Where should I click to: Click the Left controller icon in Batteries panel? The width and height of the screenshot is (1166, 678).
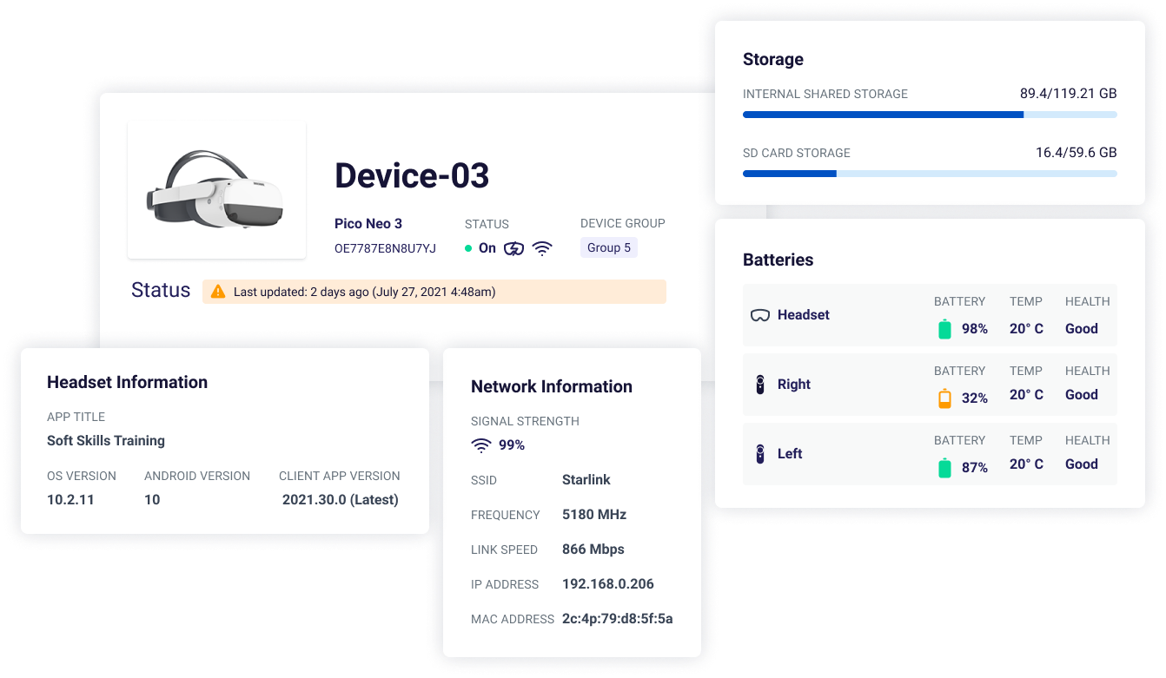760,453
